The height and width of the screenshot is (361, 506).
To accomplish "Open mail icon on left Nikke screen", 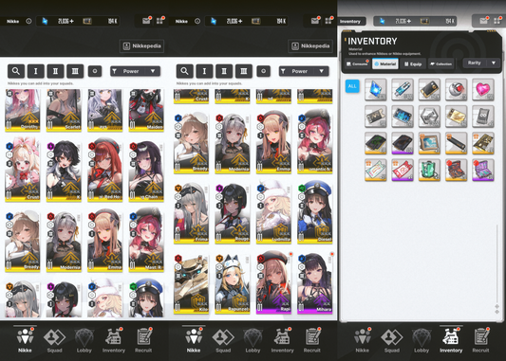I will tap(146, 21).
